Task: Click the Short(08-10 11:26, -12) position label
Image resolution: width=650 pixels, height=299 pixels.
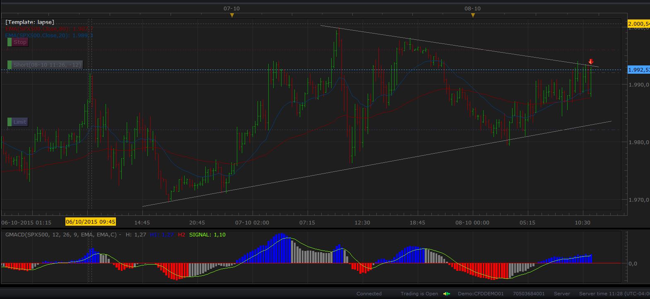Action: tap(45, 65)
